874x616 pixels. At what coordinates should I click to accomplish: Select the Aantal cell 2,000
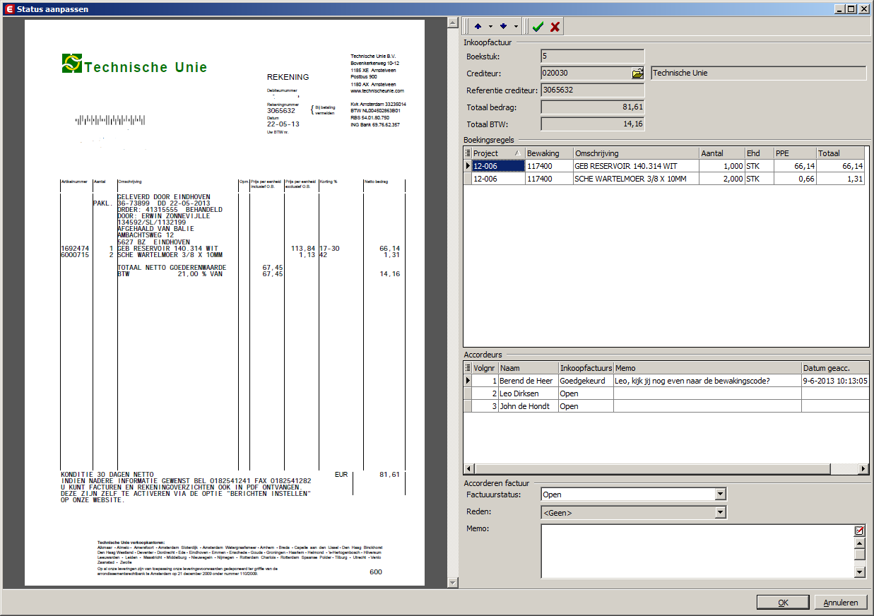[x=722, y=179]
